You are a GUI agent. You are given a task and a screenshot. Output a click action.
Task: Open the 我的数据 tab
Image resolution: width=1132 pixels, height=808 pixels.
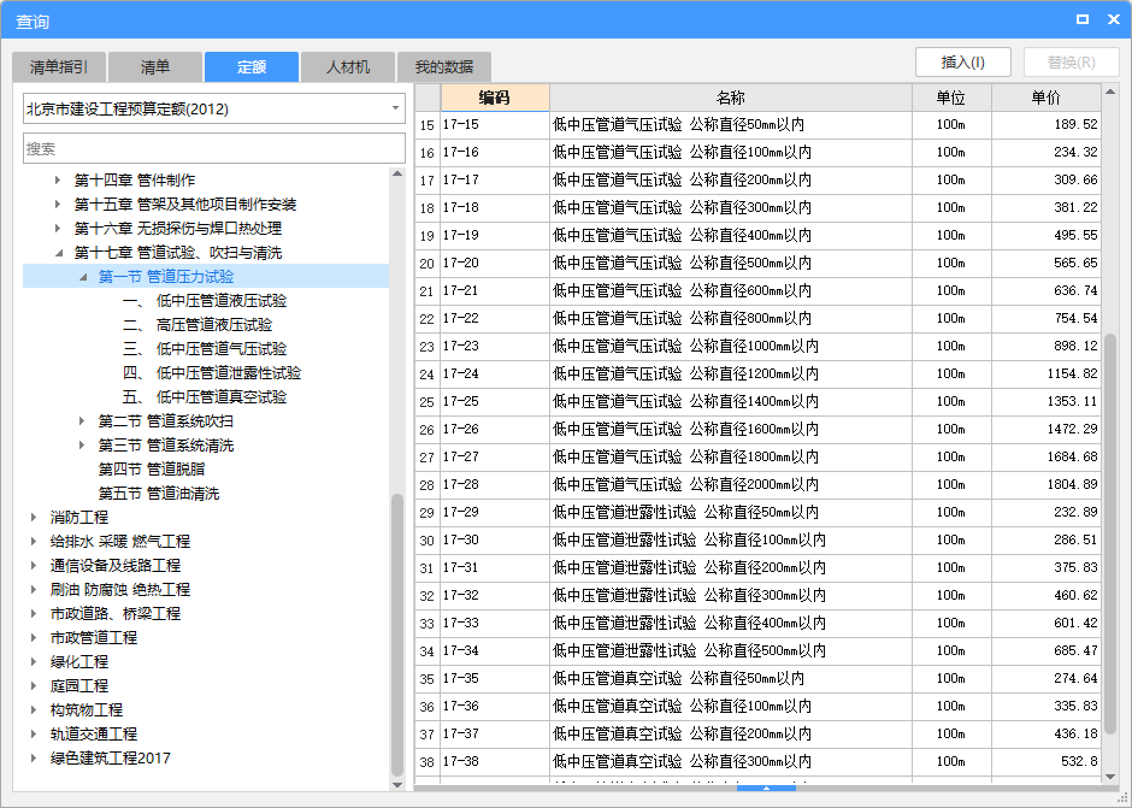pyautogui.click(x=444, y=67)
